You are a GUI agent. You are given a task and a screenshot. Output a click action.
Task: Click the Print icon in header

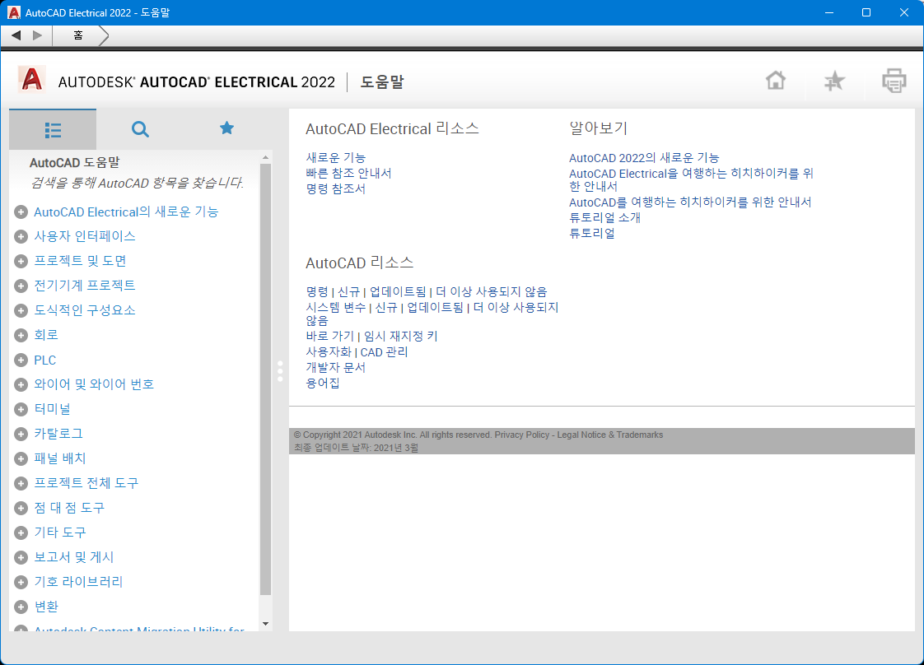(x=894, y=81)
